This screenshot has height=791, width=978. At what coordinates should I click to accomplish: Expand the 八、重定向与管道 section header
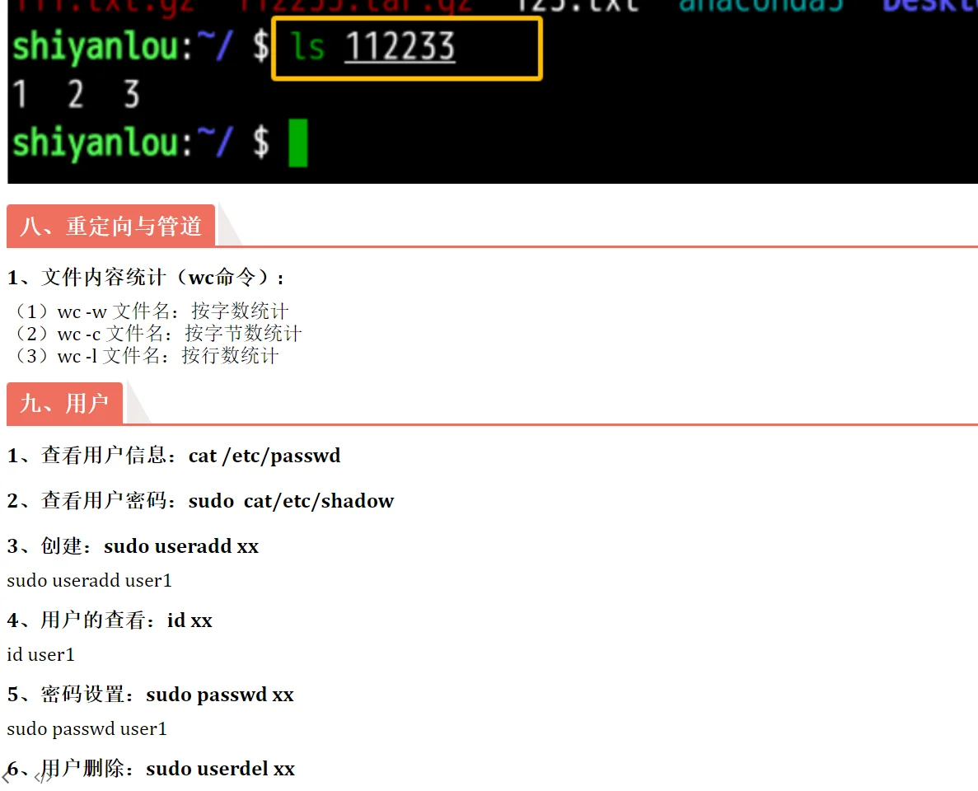tap(111, 227)
